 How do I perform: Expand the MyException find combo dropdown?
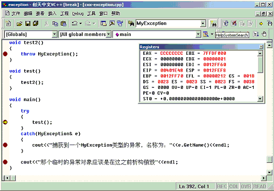click(203, 24)
